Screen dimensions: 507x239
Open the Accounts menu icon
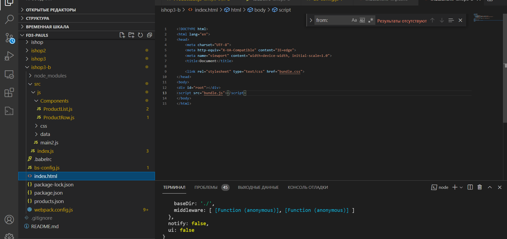pos(9,219)
